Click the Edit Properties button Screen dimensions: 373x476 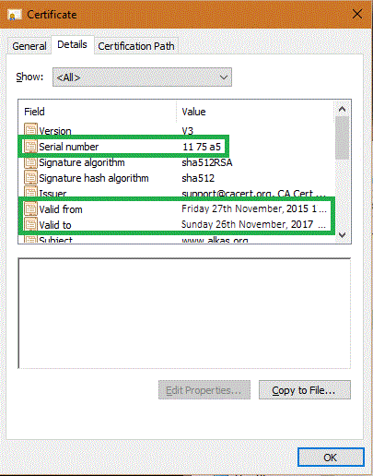tap(204, 390)
